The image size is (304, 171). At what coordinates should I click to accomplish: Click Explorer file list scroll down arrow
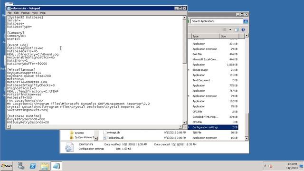pos(247,138)
